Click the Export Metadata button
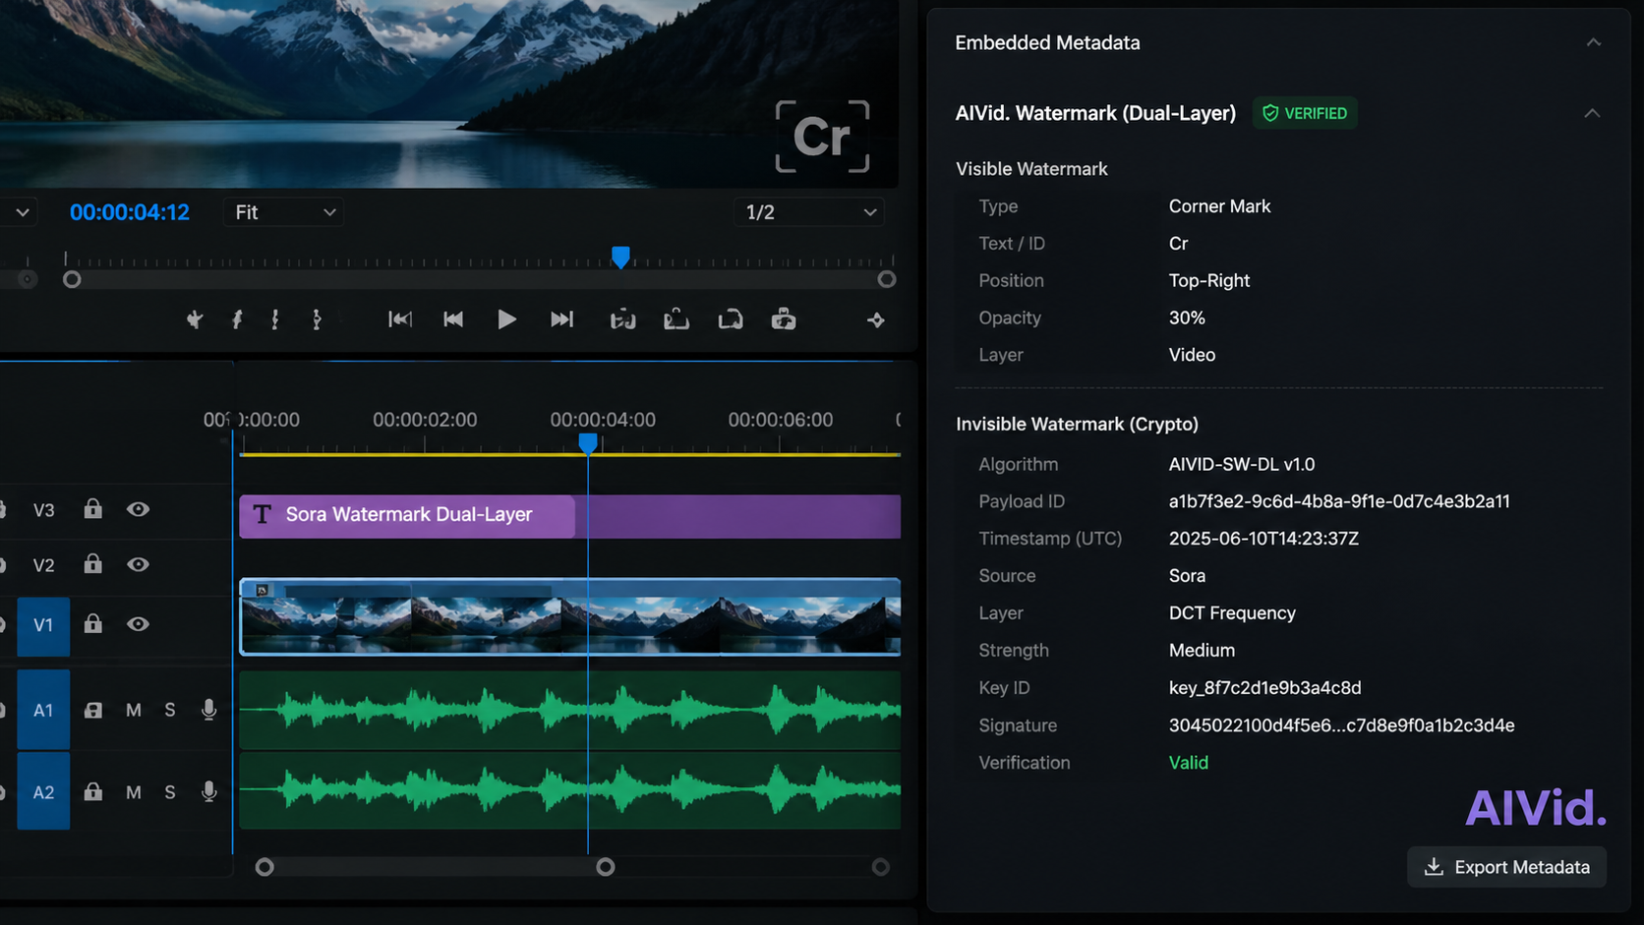1644x925 pixels. [1506, 867]
